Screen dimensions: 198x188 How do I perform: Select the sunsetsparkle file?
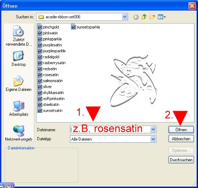(x=86, y=27)
